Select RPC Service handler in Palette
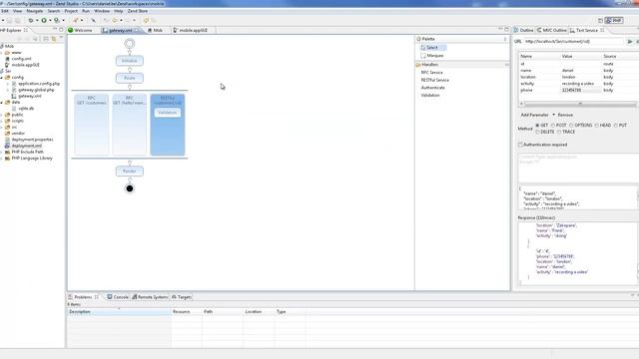Image resolution: width=639 pixels, height=359 pixels. tap(432, 73)
